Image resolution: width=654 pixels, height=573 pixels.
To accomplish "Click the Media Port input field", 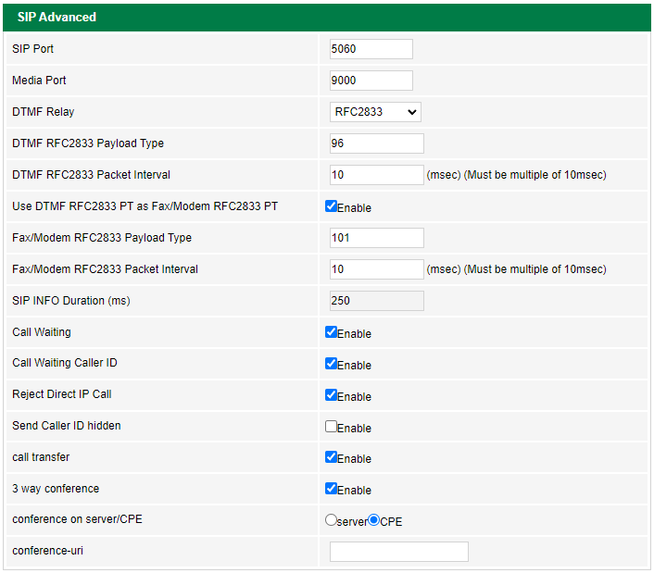I will click(371, 81).
